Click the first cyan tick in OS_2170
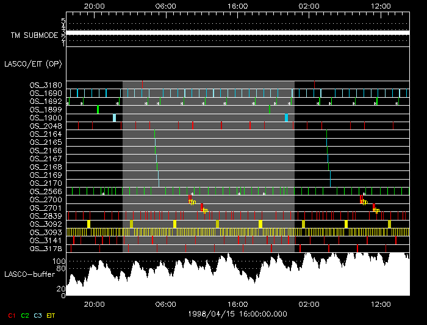 click(x=159, y=183)
